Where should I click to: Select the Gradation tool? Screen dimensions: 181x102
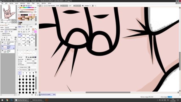pyautogui.click(x=28, y=42)
